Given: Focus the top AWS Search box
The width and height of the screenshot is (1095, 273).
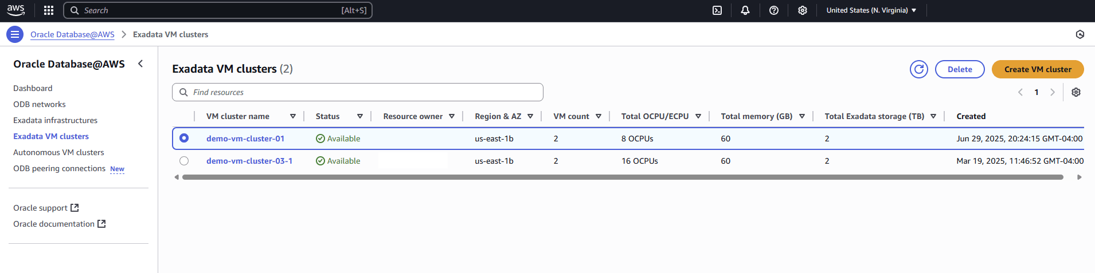Looking at the screenshot, I should (x=218, y=10).
